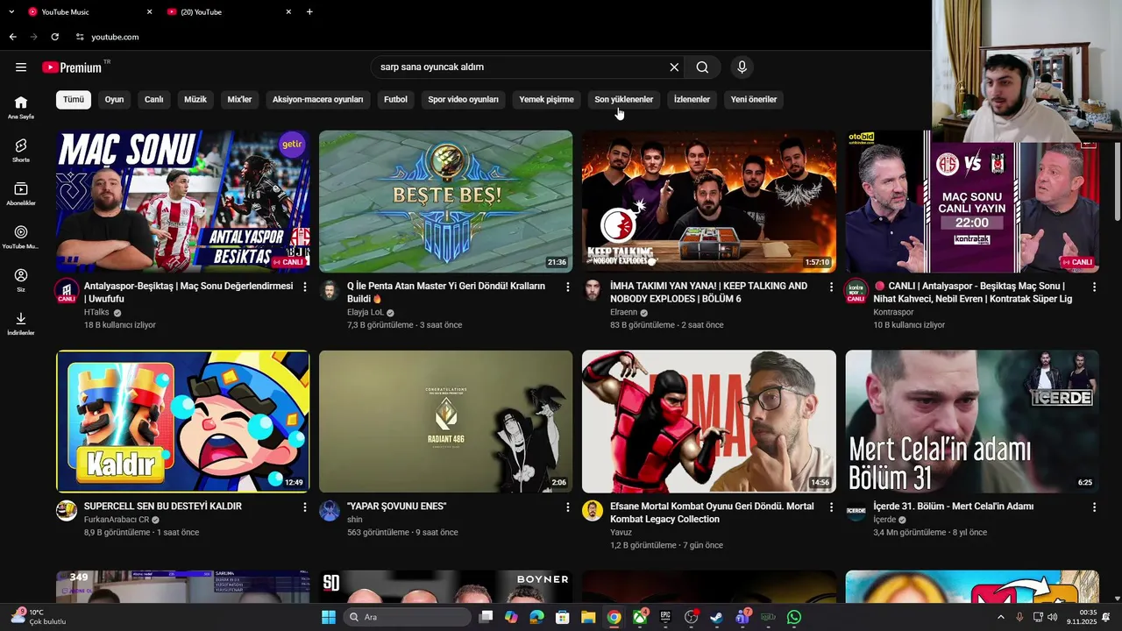Click Efsane Mortal Kombat video title
This screenshot has width=1122, height=631.
[x=712, y=513]
